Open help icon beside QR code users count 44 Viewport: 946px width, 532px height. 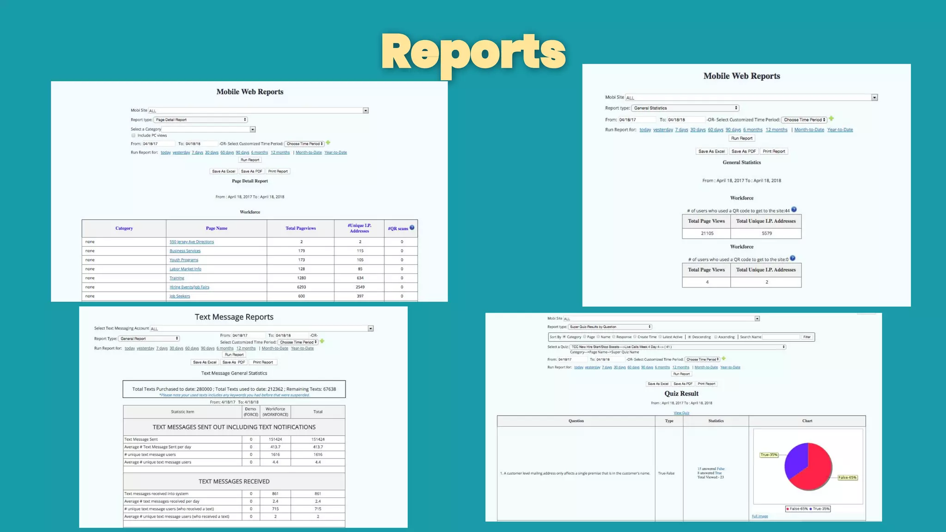(x=794, y=210)
